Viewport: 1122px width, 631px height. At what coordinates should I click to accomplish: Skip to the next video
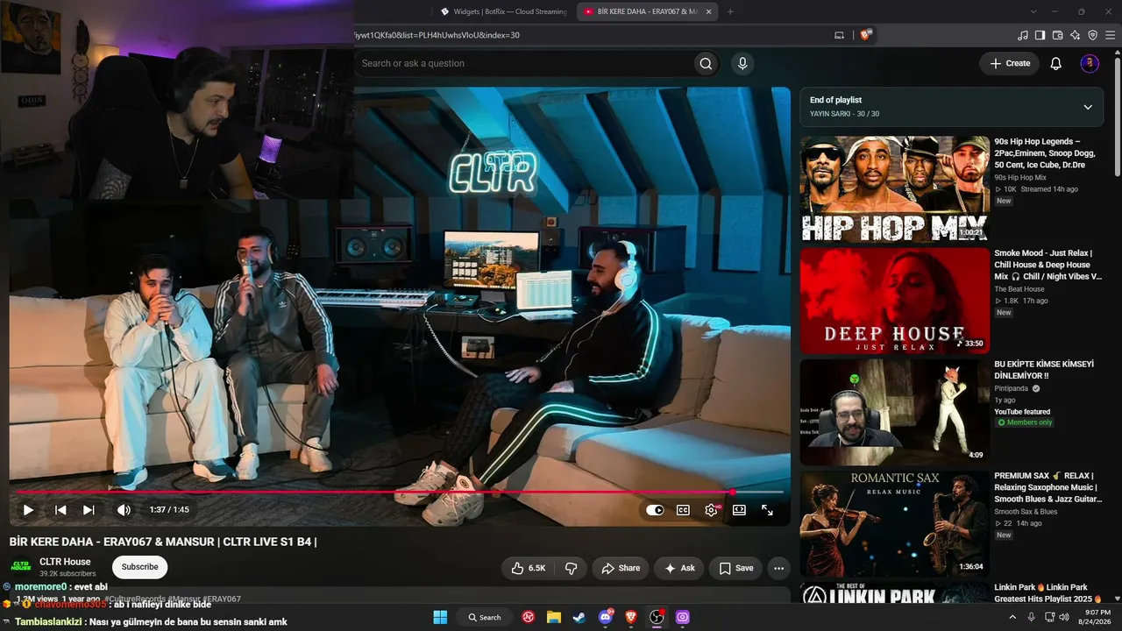[x=89, y=510]
